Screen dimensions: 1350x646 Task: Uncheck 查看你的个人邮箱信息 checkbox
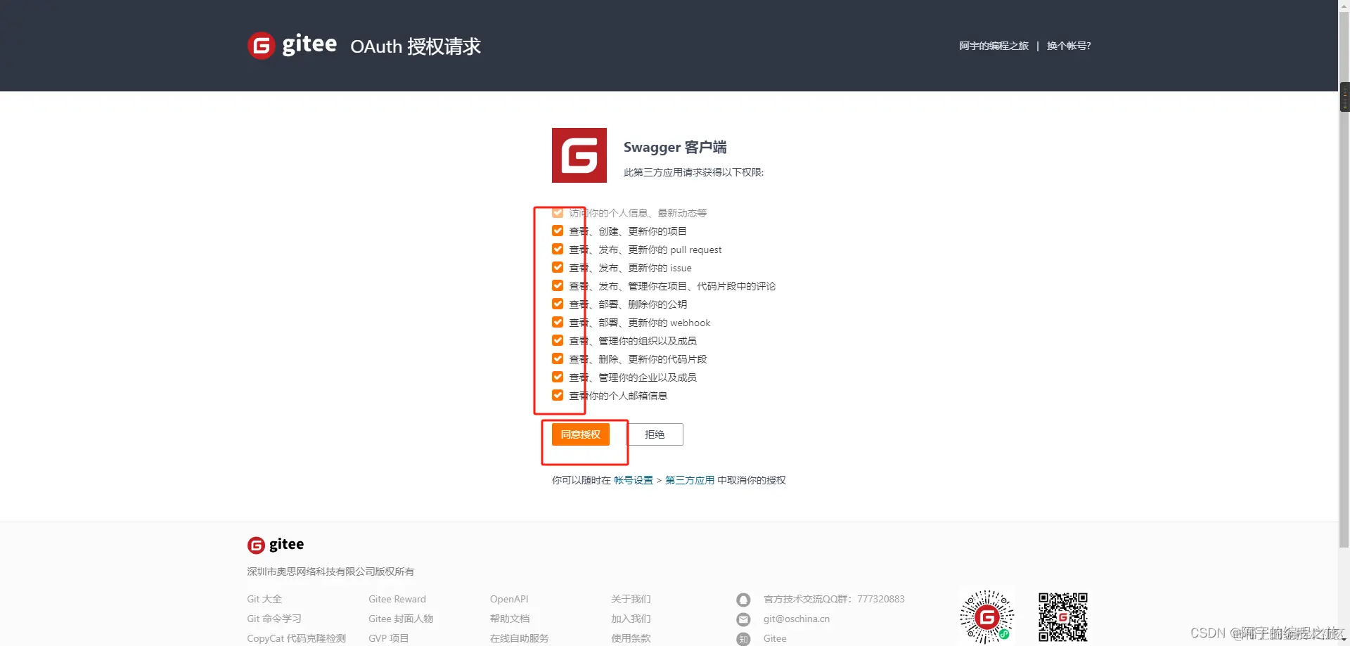pyautogui.click(x=558, y=395)
